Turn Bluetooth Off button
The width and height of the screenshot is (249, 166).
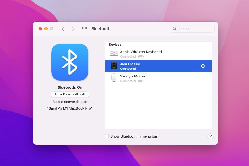70,94
